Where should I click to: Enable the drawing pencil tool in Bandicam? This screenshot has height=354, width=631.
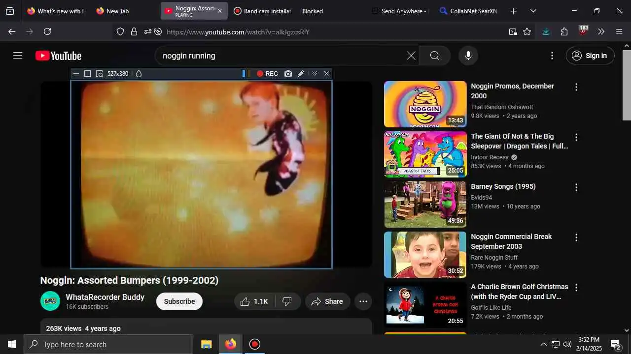[301, 74]
